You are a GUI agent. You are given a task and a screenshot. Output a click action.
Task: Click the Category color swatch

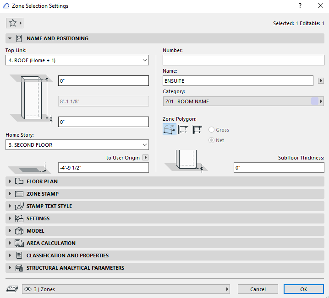pyautogui.click(x=314, y=101)
